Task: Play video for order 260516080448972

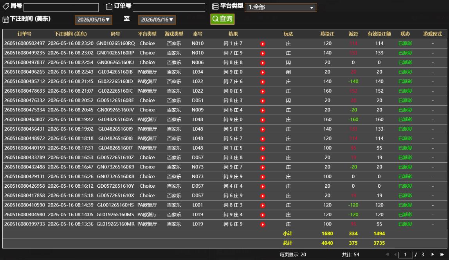Action: 263,139
